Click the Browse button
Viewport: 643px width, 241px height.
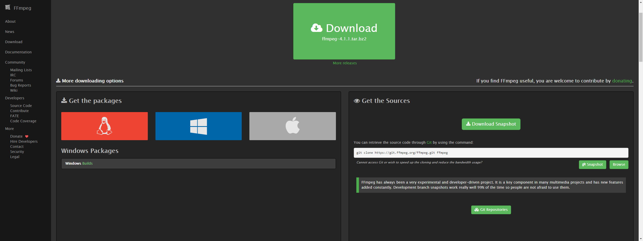(619, 165)
